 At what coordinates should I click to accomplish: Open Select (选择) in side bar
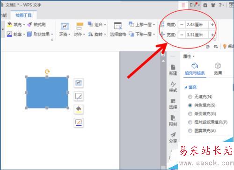coord(173,104)
